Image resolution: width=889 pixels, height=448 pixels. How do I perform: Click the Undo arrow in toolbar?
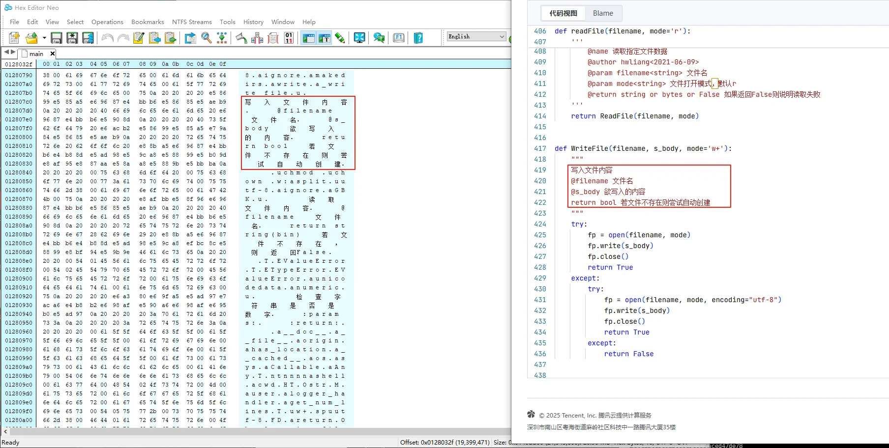[x=107, y=38]
